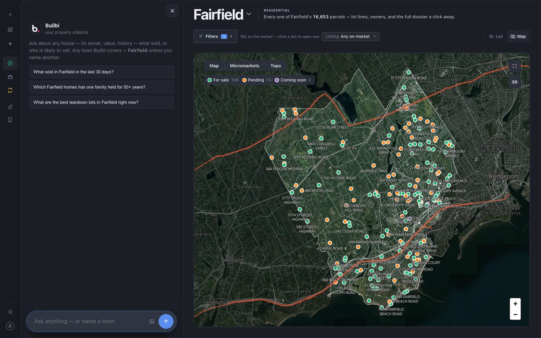Select the Topo map tab
This screenshot has width=541, height=338.
click(x=276, y=66)
